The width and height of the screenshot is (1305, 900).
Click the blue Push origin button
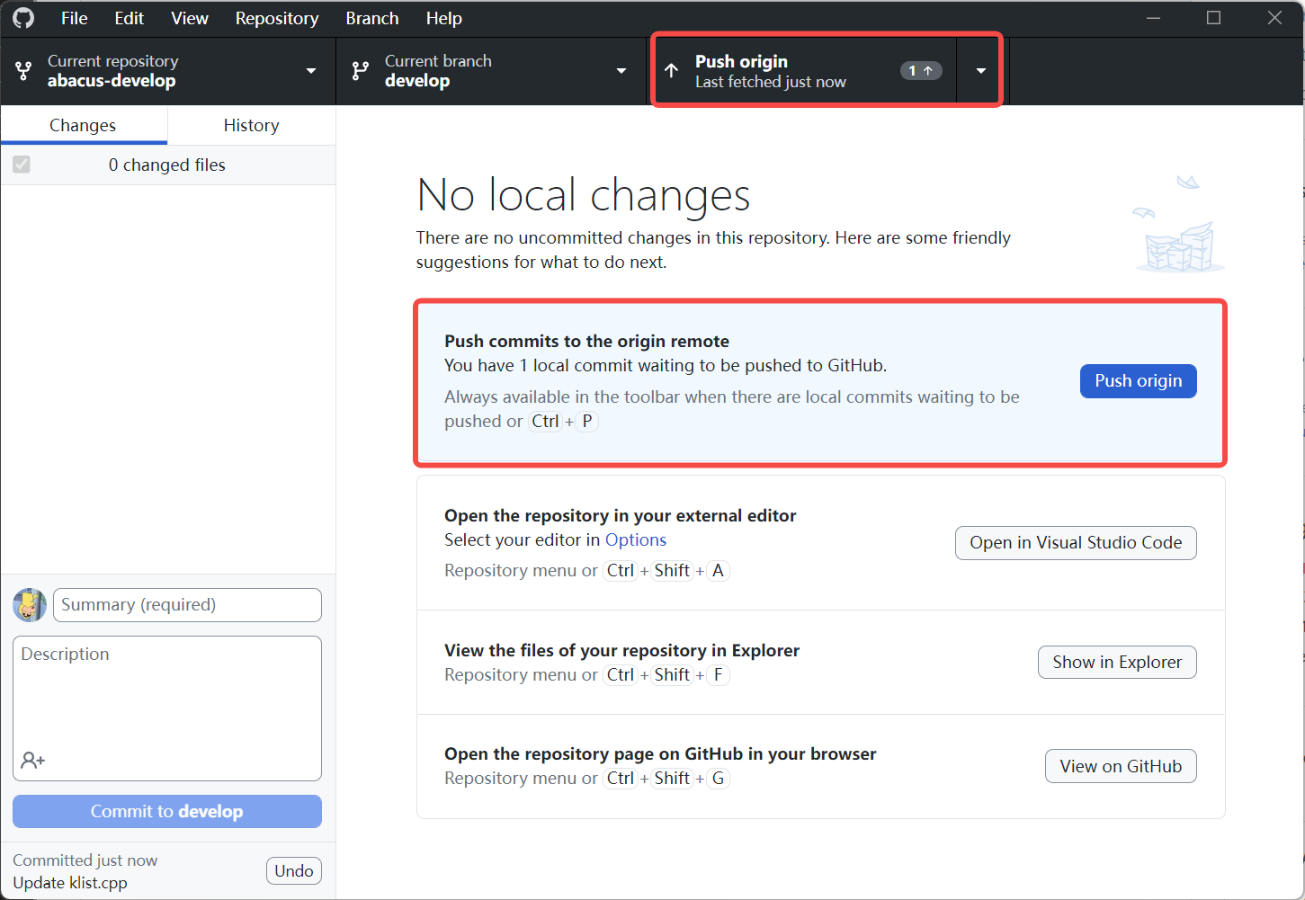coord(1138,381)
